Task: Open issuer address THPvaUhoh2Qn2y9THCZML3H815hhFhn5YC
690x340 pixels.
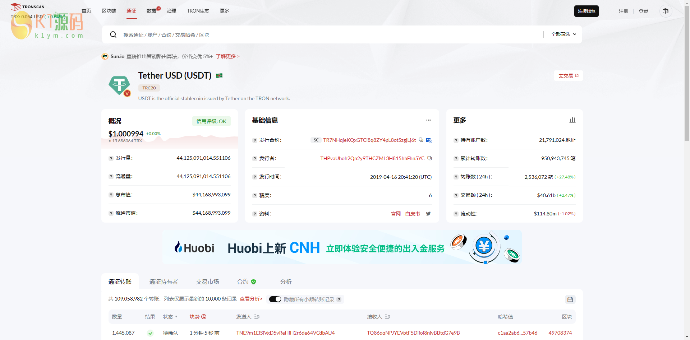Action: (x=372, y=158)
